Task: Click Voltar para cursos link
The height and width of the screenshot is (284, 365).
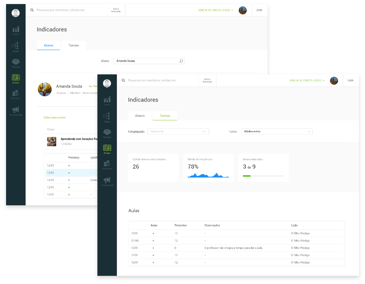Action: (54, 117)
